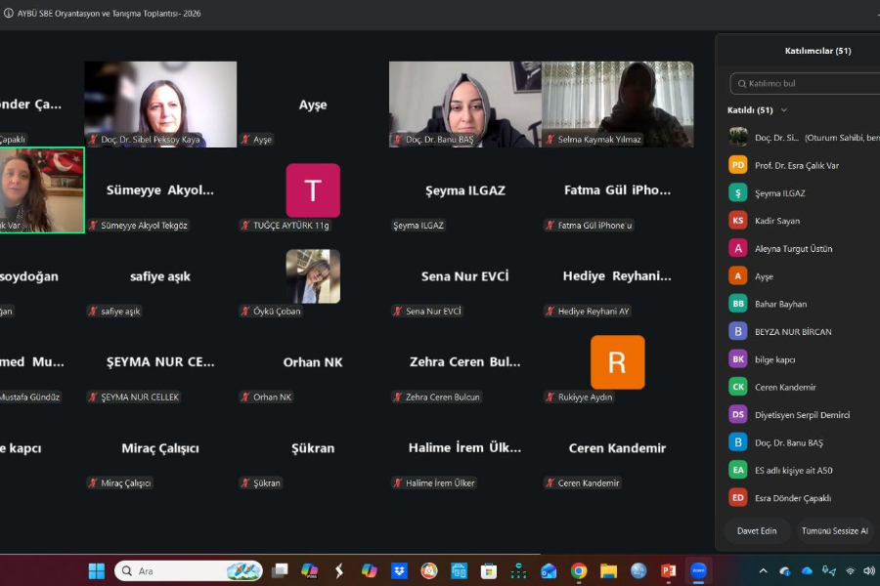Open Microsoft Store from the taskbar
Image resolution: width=880 pixels, height=586 pixels.
click(x=489, y=570)
